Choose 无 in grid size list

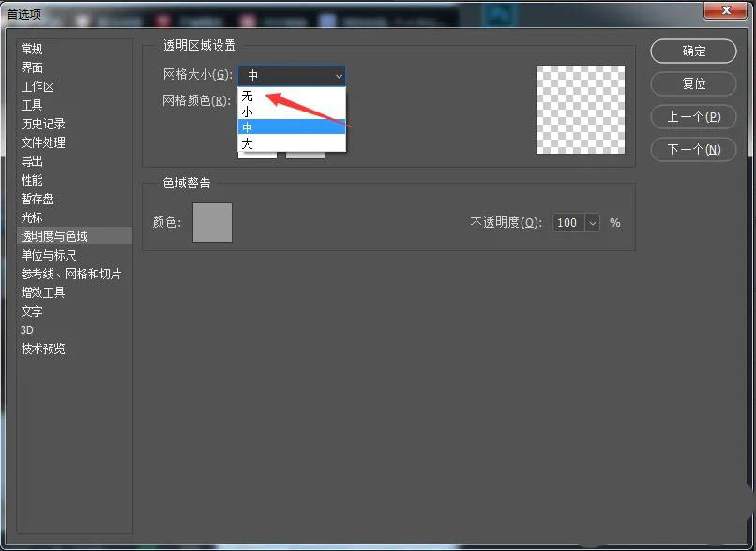(292, 96)
